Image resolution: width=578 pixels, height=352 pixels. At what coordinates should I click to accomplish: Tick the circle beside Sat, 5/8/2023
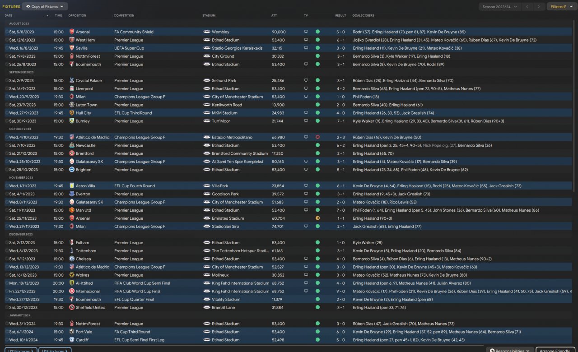tap(6, 32)
